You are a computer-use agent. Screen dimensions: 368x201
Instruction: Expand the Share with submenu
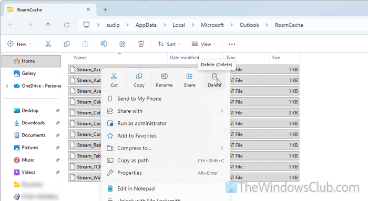point(221,111)
